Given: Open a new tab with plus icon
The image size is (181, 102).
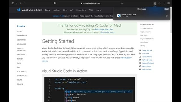Looking at the screenshot, I should (164, 3).
